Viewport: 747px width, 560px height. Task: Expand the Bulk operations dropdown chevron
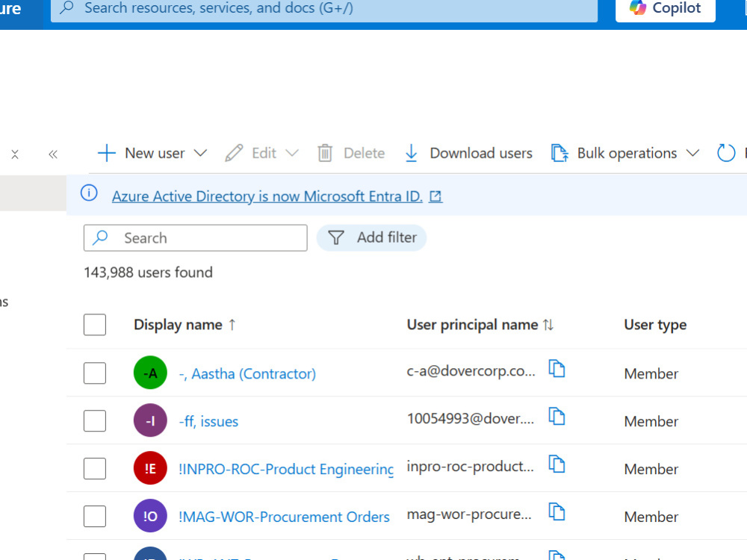[x=692, y=153]
